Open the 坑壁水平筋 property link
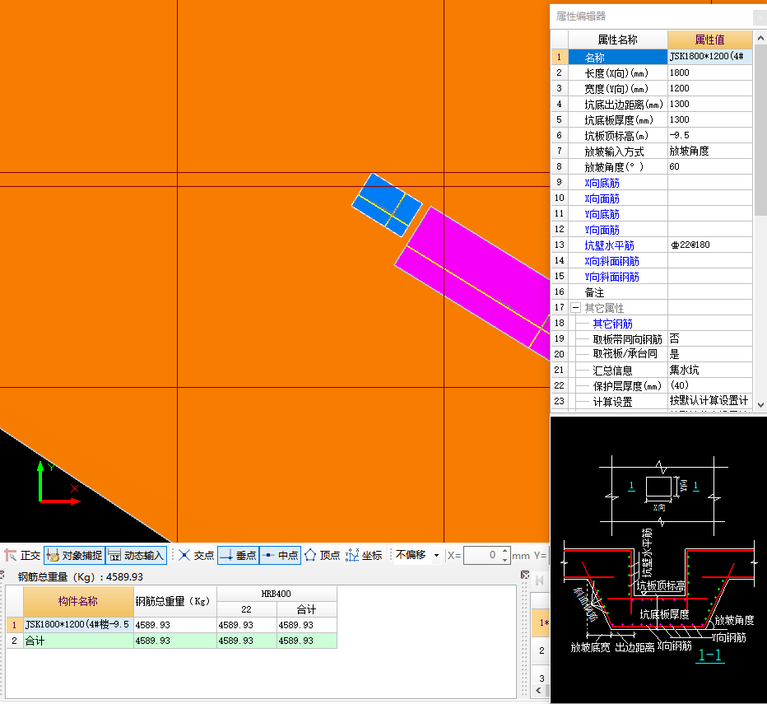This screenshot has width=767, height=704. coord(609,245)
